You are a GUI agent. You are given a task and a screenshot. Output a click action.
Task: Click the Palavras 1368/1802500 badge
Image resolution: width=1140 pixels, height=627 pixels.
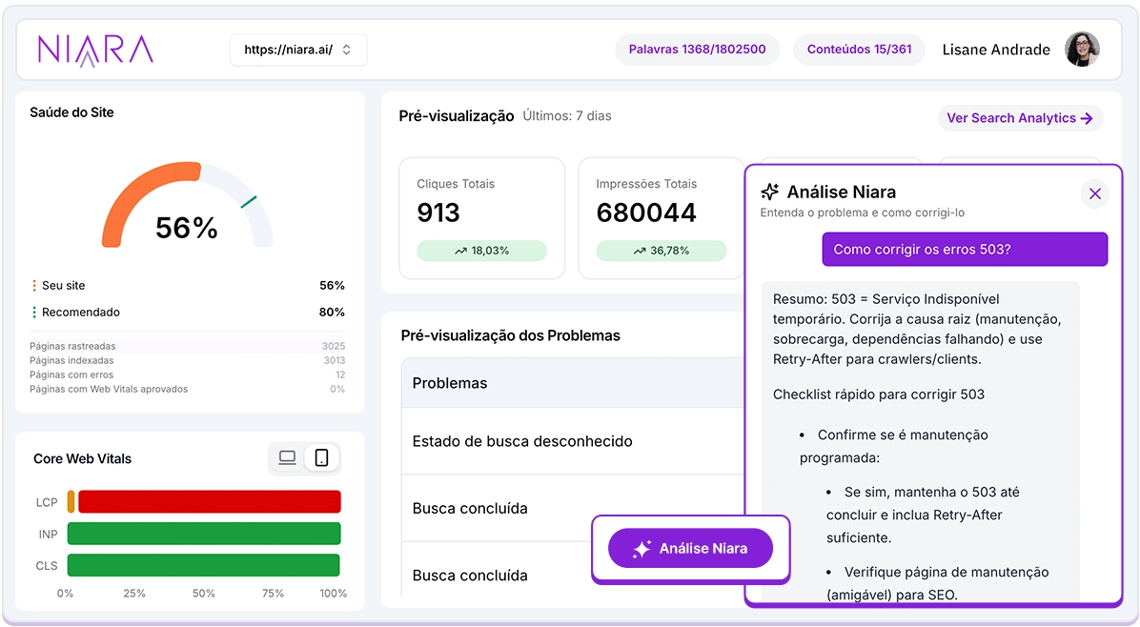(697, 50)
